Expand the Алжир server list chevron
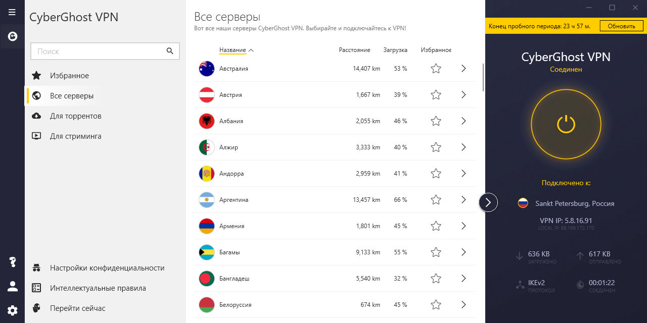 click(x=464, y=147)
